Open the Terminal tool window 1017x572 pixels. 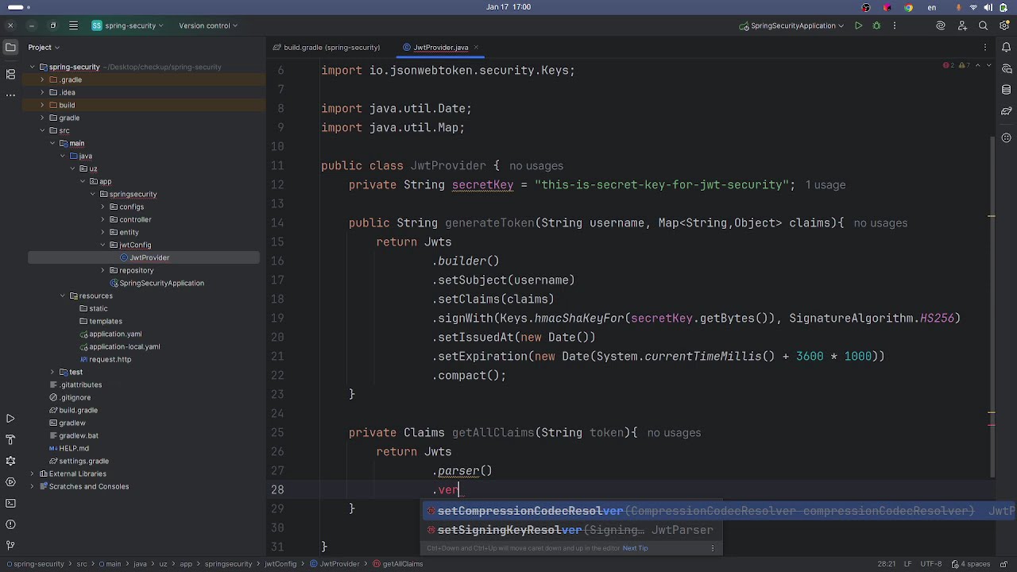click(x=10, y=503)
